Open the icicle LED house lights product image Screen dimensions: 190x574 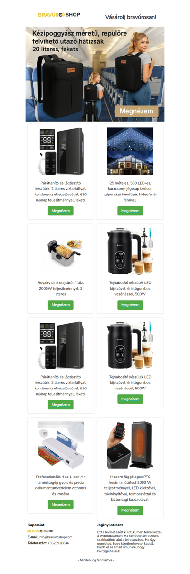click(130, 151)
